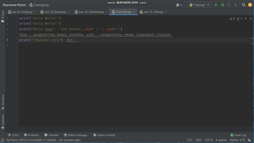This screenshot has width=254, height=143.
Task: Place cursor in the sep comment line
Action: tap(95, 35)
